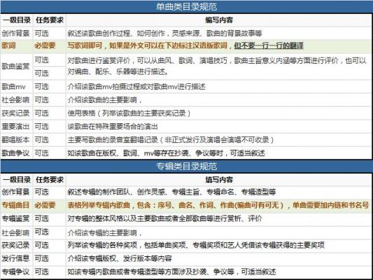Click the text 主要写歌曲的录音室翻唱记录
Image resolution: width=373 pixels, height=280 pixels.
tap(113, 140)
